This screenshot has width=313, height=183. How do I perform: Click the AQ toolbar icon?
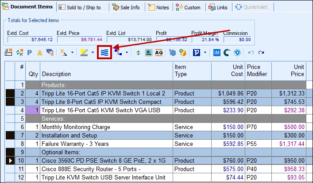(x=159, y=53)
